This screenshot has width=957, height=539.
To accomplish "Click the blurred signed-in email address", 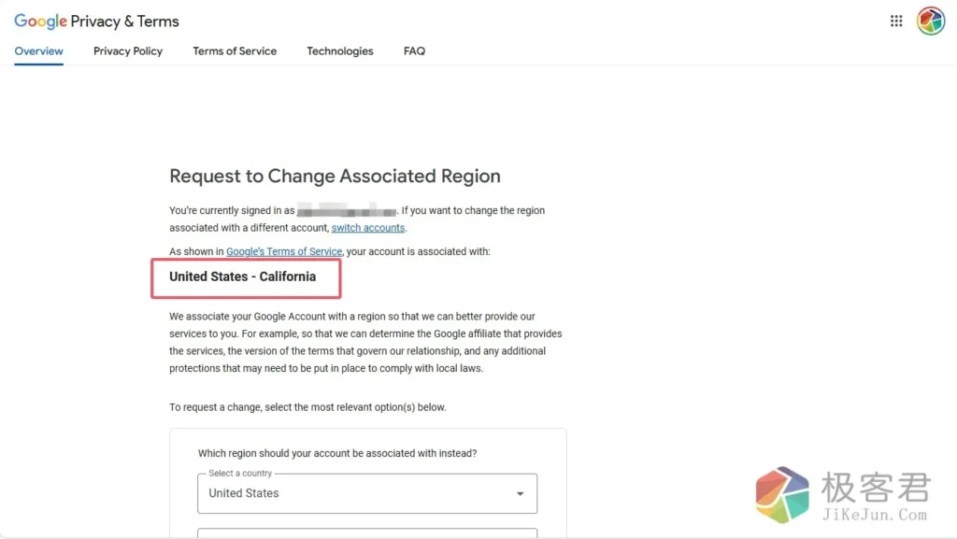I will pos(348,211).
